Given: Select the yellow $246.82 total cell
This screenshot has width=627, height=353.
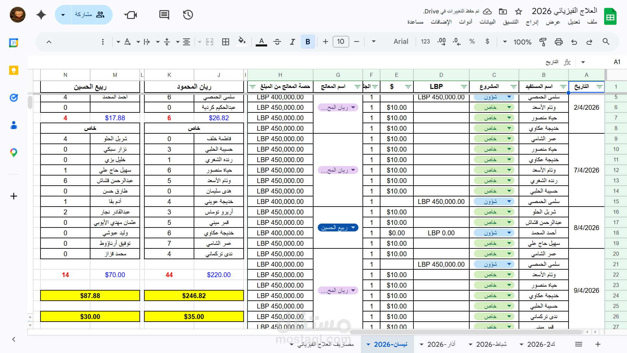Looking at the screenshot, I should (194, 295).
